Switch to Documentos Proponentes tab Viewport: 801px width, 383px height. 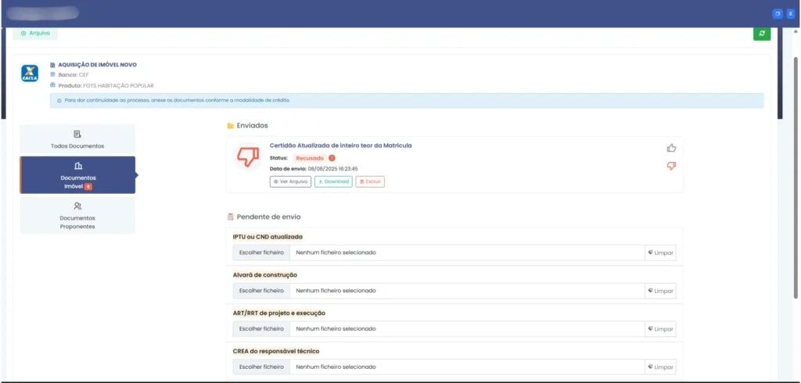[77, 215]
